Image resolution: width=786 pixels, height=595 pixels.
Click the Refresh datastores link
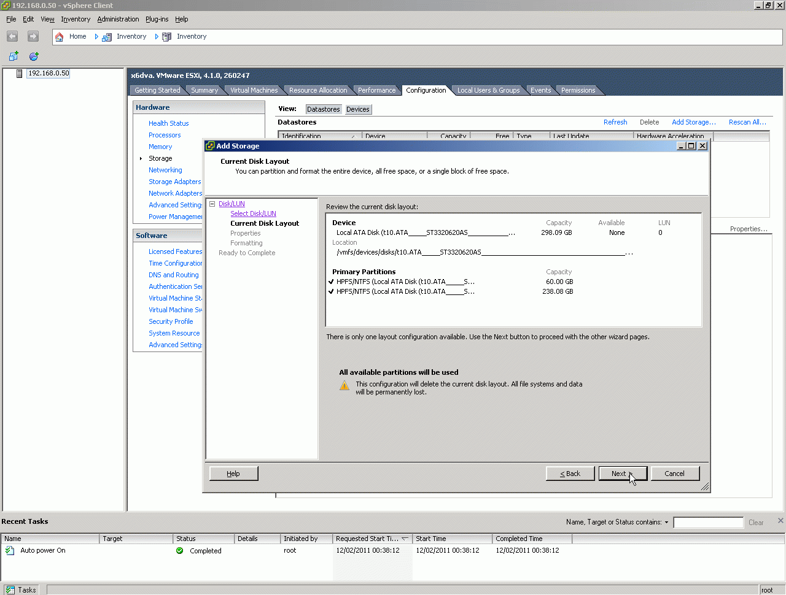click(615, 122)
